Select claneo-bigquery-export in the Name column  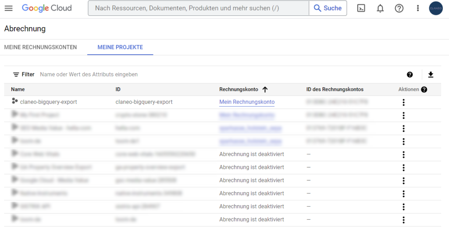pyautogui.click(x=48, y=102)
